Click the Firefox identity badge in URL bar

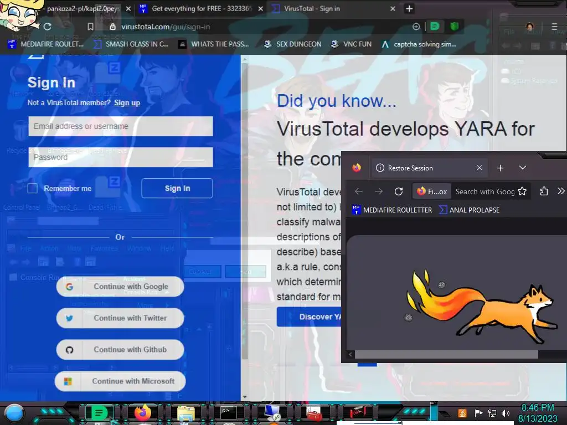pyautogui.click(x=432, y=191)
